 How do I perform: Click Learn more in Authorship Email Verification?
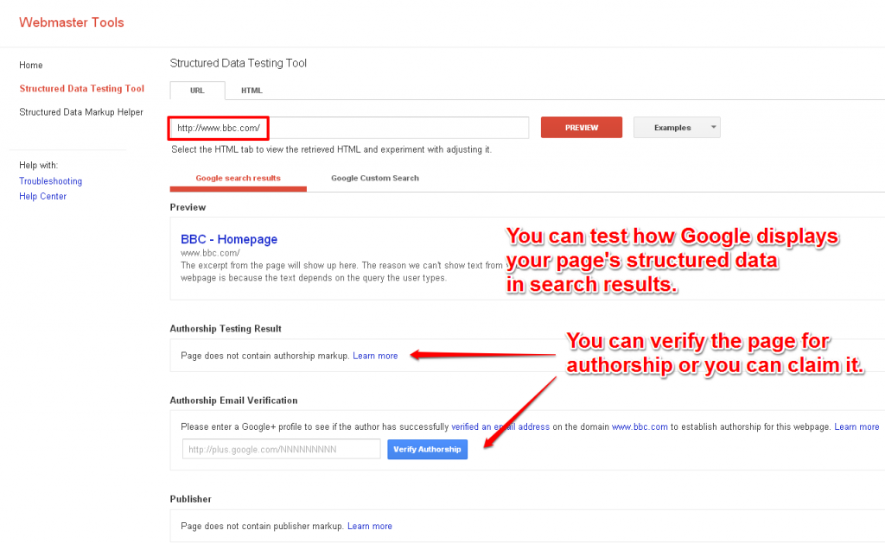pyautogui.click(x=856, y=426)
